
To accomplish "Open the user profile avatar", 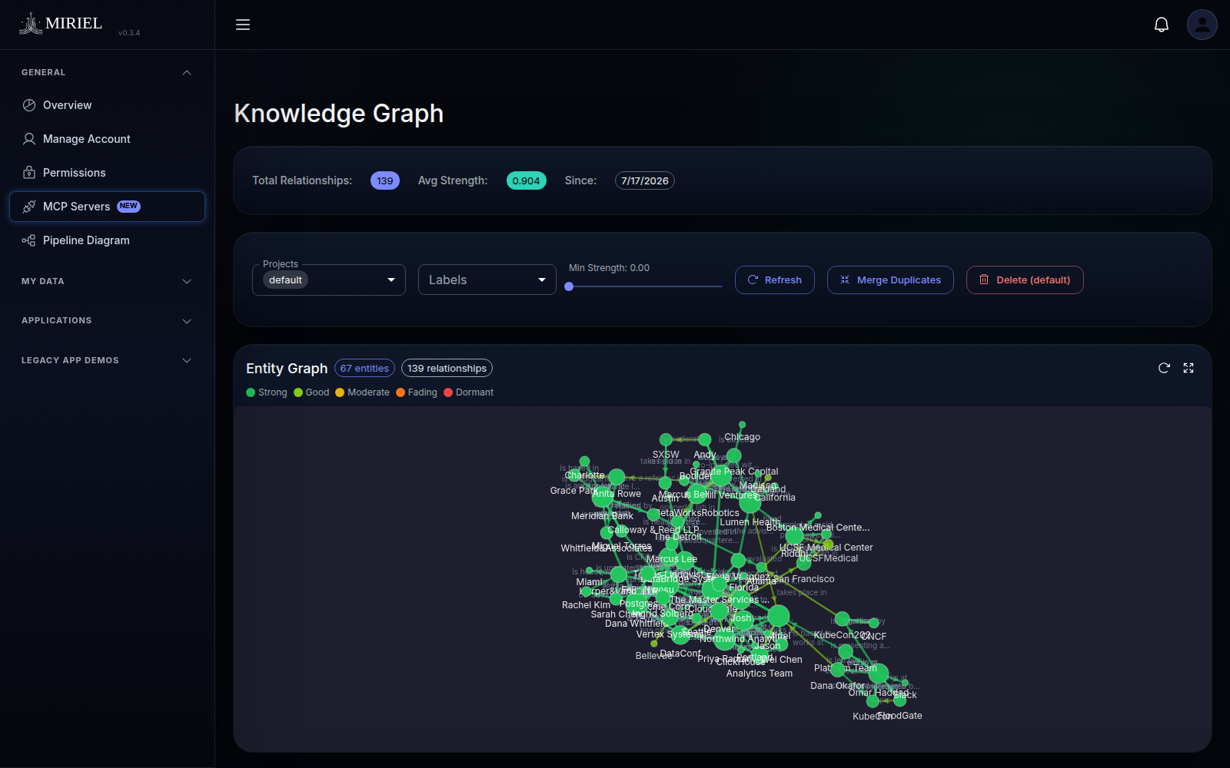I will pos(1202,25).
